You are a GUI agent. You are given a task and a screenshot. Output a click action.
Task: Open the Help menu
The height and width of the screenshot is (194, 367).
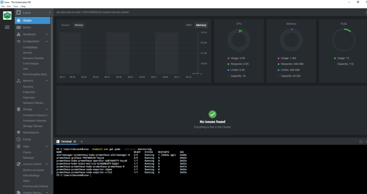[23, 6]
